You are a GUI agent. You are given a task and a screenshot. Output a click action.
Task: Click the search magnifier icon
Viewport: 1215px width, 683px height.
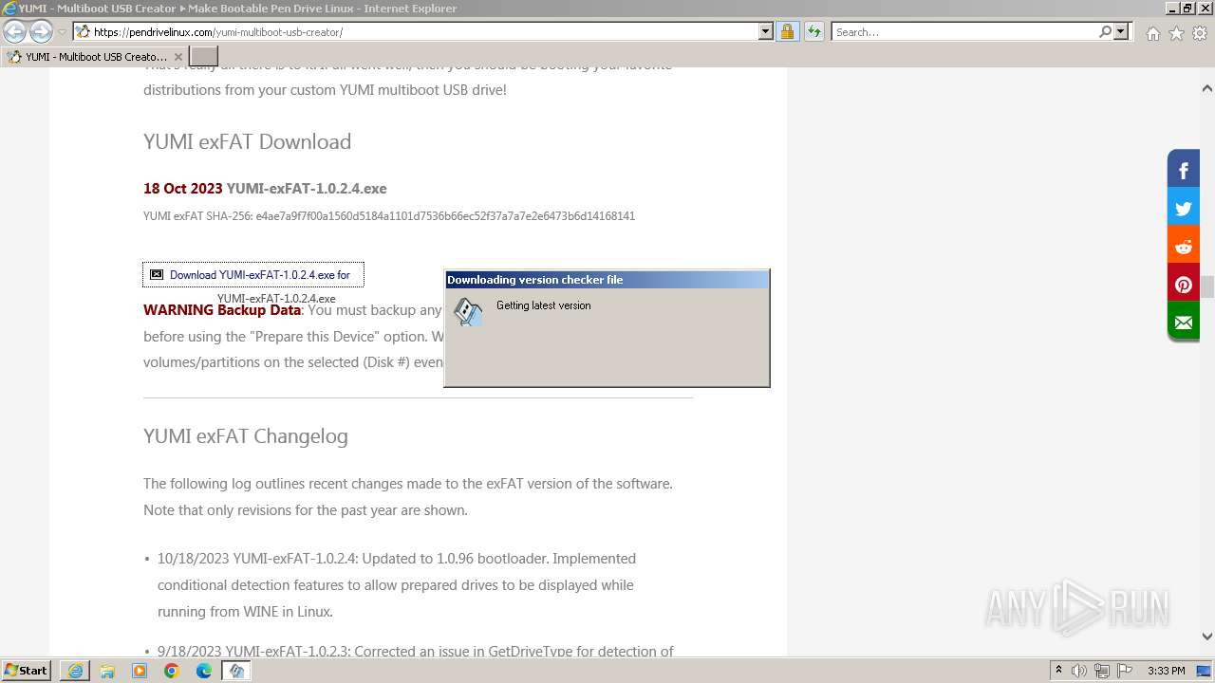[x=1105, y=31]
